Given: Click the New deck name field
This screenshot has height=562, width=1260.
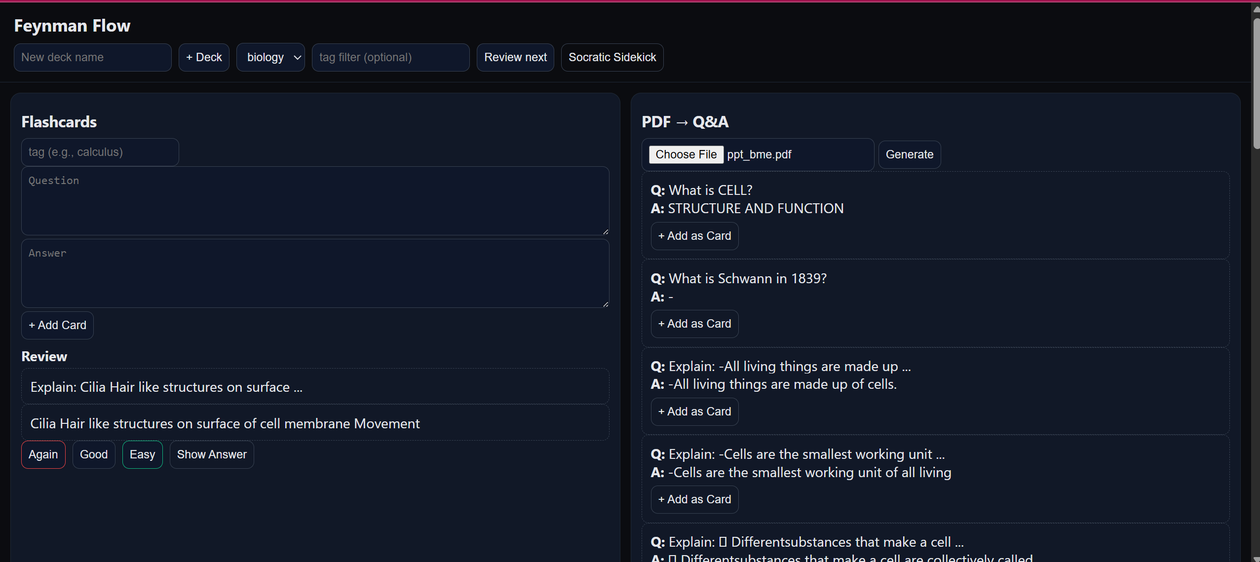Looking at the screenshot, I should click(x=93, y=57).
